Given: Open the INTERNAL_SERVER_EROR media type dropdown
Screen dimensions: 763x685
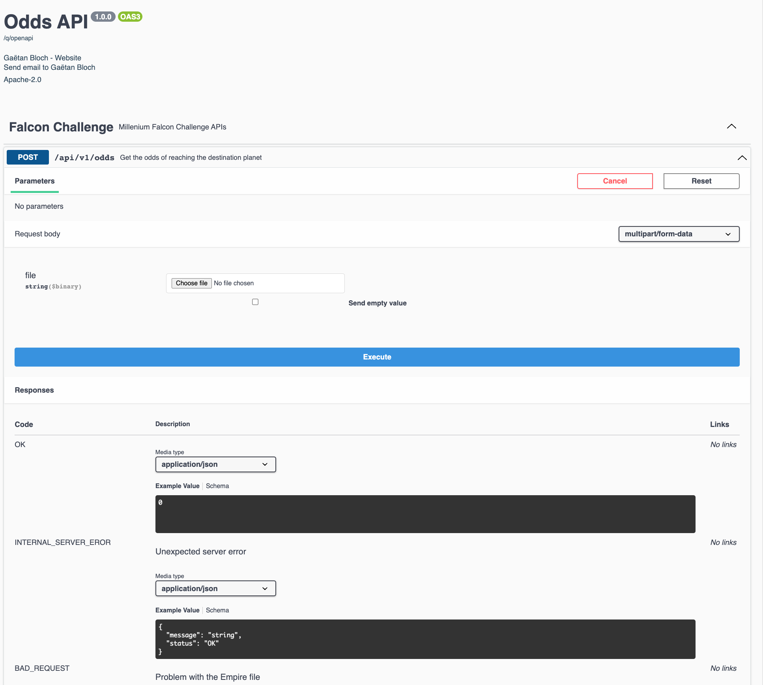Looking at the screenshot, I should 215,589.
